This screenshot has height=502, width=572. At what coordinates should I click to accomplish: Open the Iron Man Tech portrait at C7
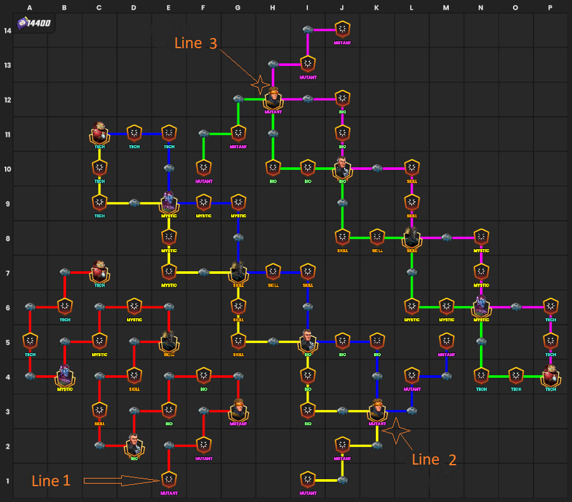[x=99, y=272]
